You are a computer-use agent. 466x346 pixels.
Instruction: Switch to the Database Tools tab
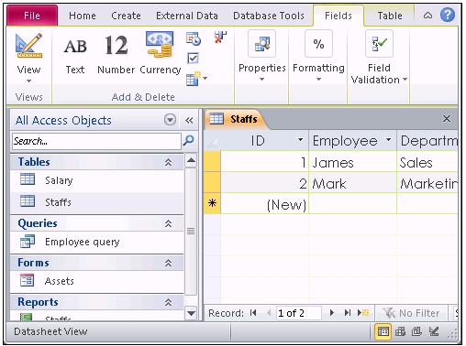pos(269,16)
